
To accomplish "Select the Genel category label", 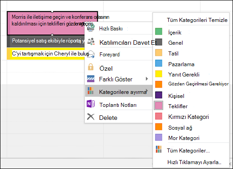I will tap(175, 43).
